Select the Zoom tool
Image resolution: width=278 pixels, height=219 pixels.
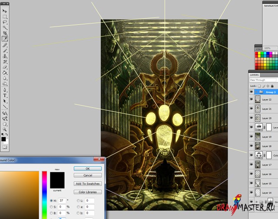pos(5,129)
